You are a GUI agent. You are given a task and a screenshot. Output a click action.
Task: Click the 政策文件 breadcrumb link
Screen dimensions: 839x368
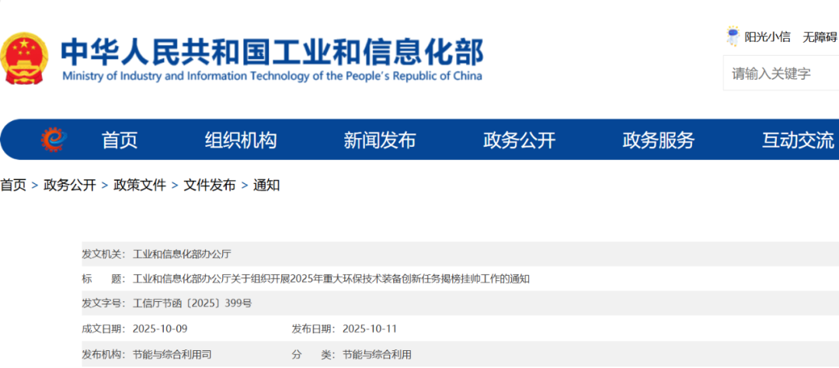tap(140, 186)
